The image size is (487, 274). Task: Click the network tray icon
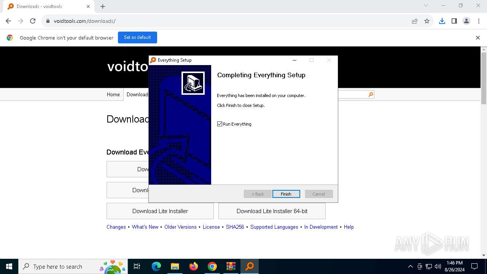tap(429, 266)
